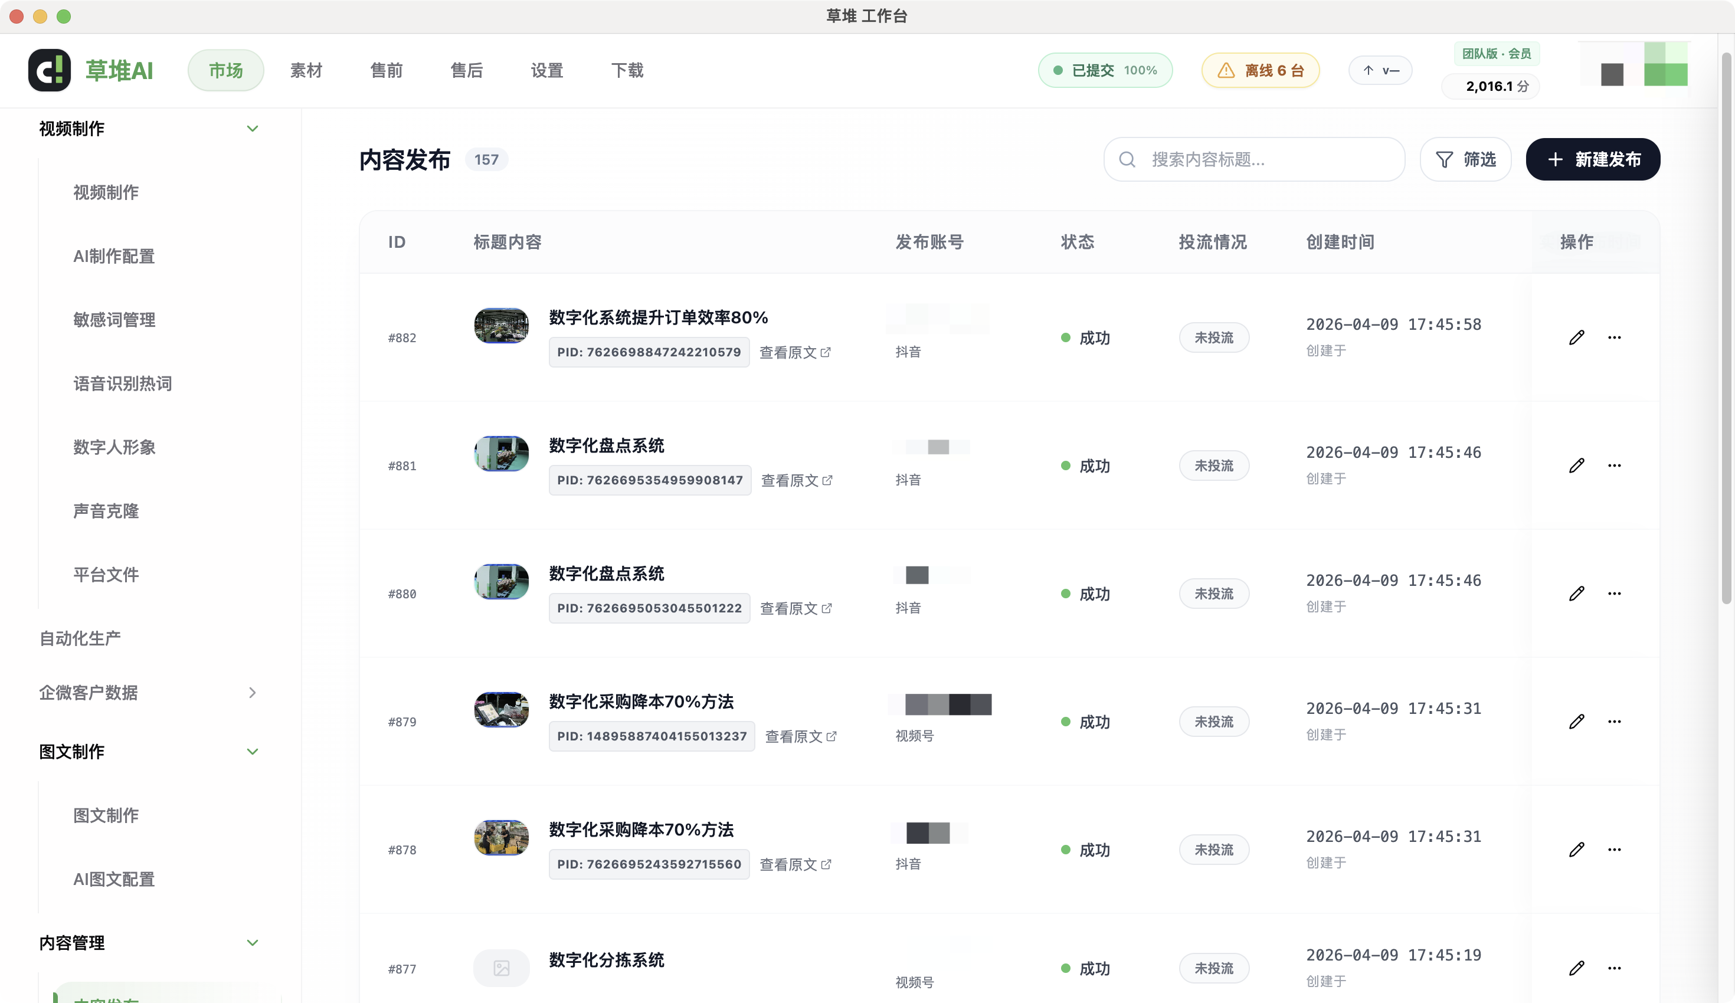The image size is (1735, 1003).
Task: Edit row #881 with the pencil icon
Action: pyautogui.click(x=1577, y=466)
